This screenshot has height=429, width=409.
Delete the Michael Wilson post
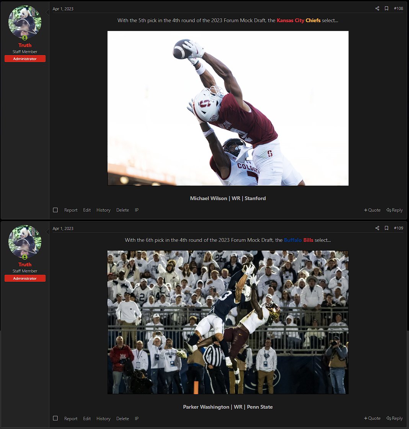pyautogui.click(x=122, y=210)
